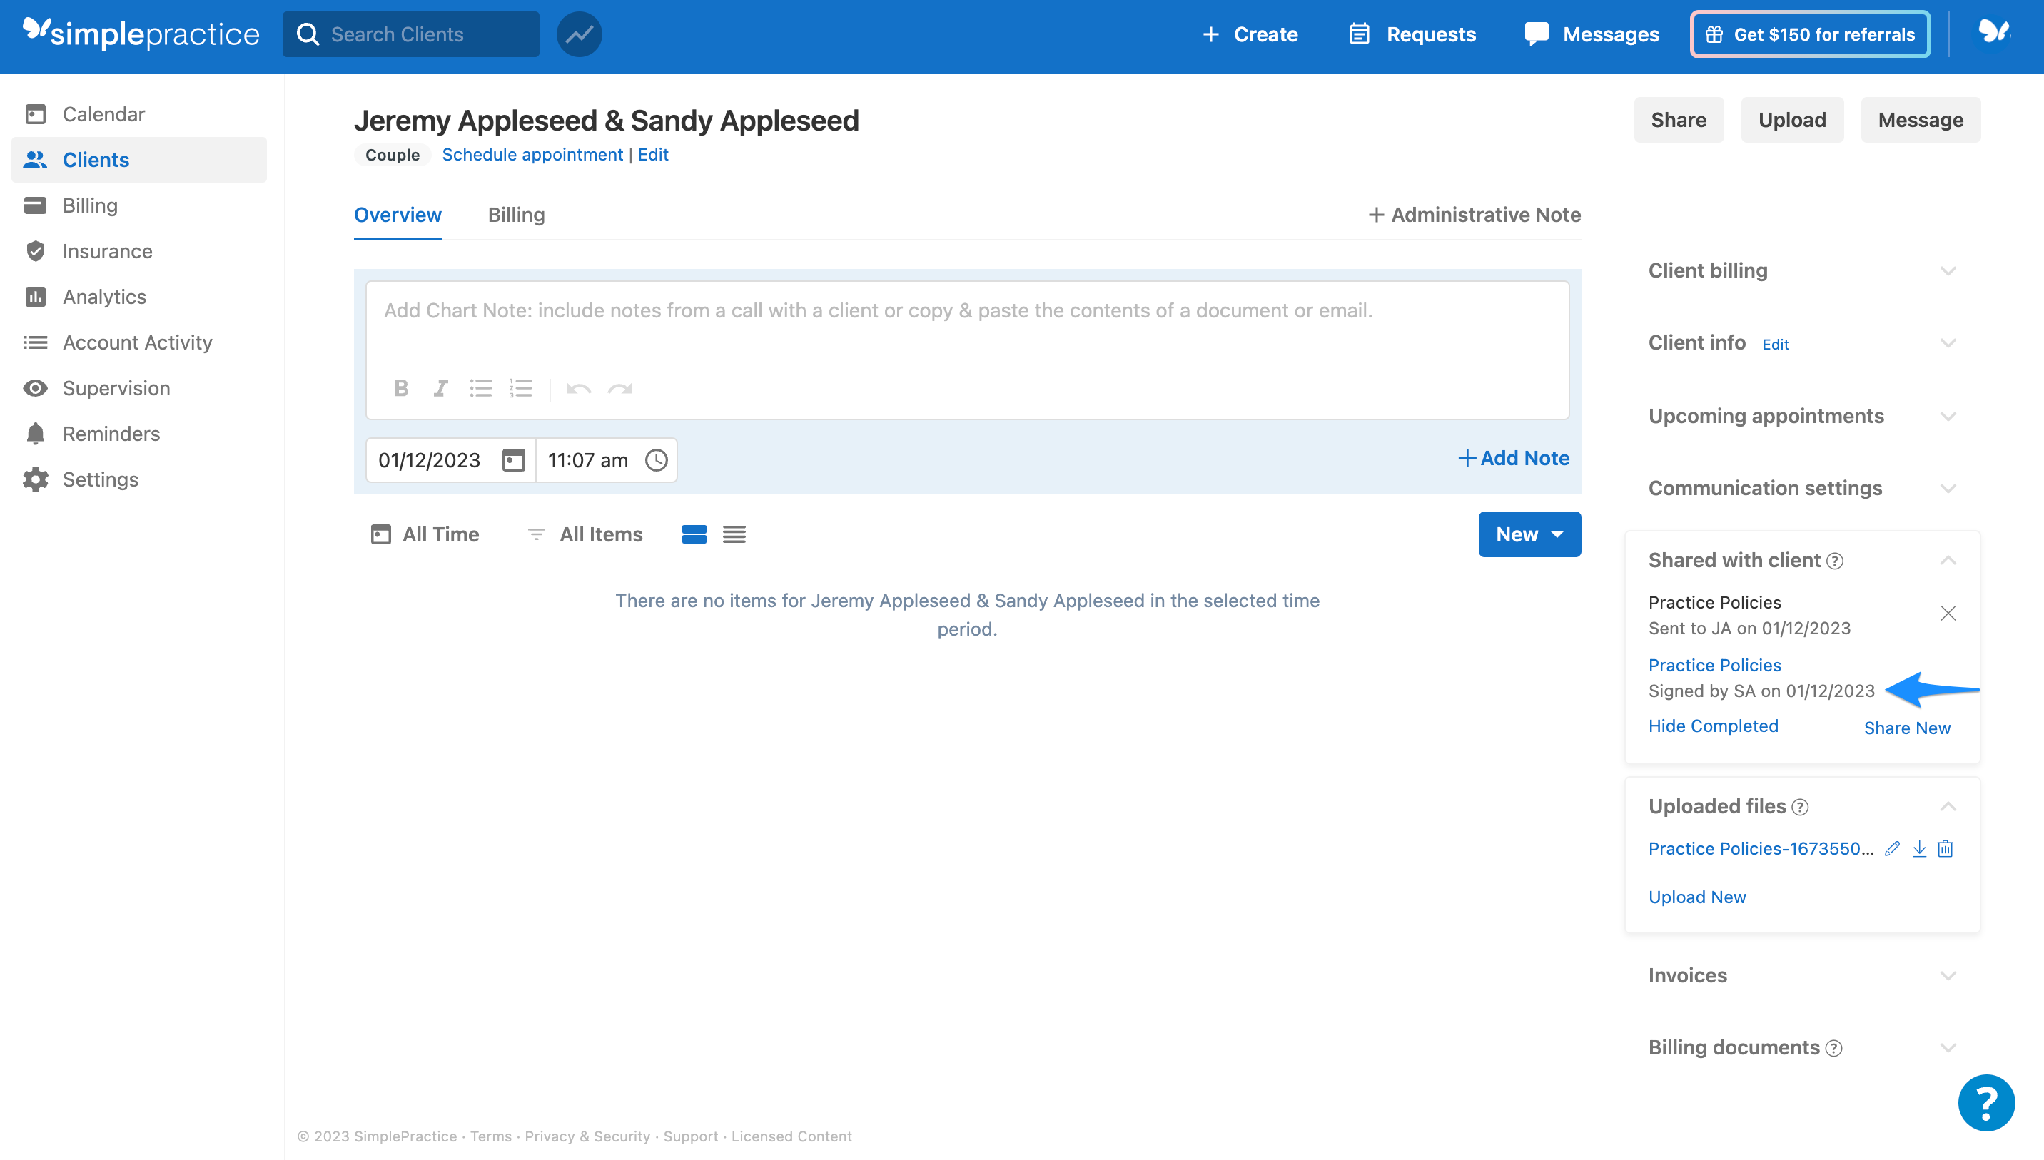2044x1160 pixels.
Task: Download the uploaded Practice Policies file
Action: click(x=1919, y=848)
